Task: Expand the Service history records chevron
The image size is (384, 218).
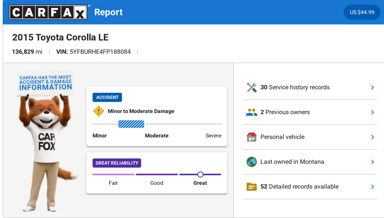Action: [372, 87]
